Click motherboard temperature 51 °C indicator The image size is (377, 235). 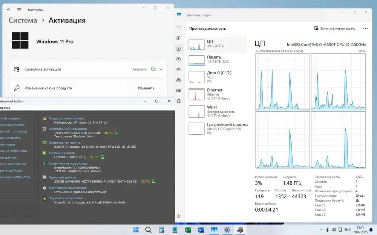point(94,157)
